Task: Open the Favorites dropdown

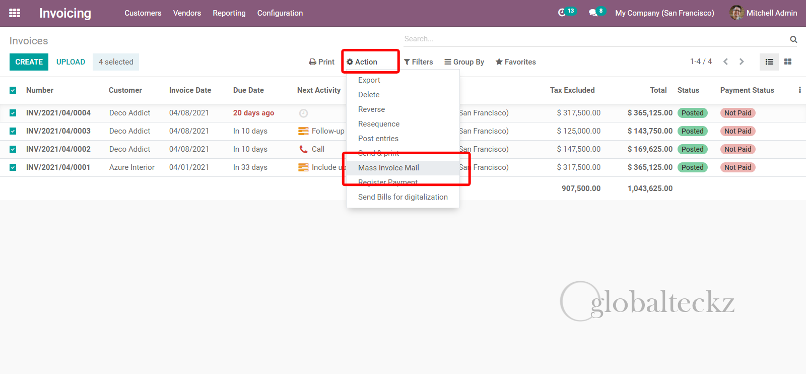Action: click(x=515, y=62)
